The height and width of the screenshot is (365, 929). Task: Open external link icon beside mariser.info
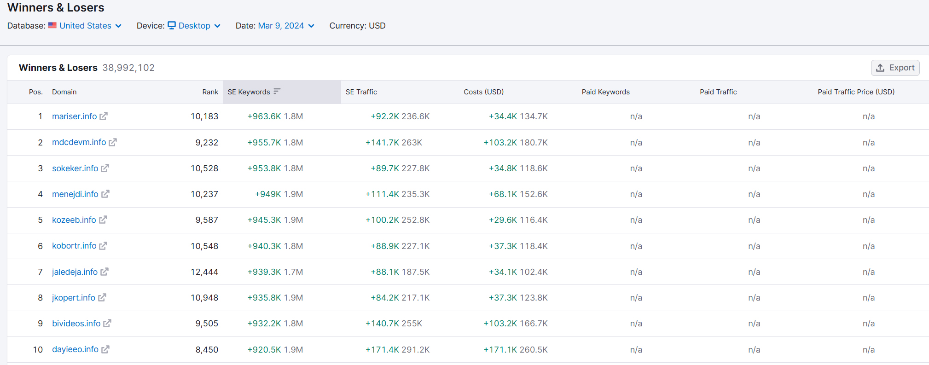tap(104, 116)
